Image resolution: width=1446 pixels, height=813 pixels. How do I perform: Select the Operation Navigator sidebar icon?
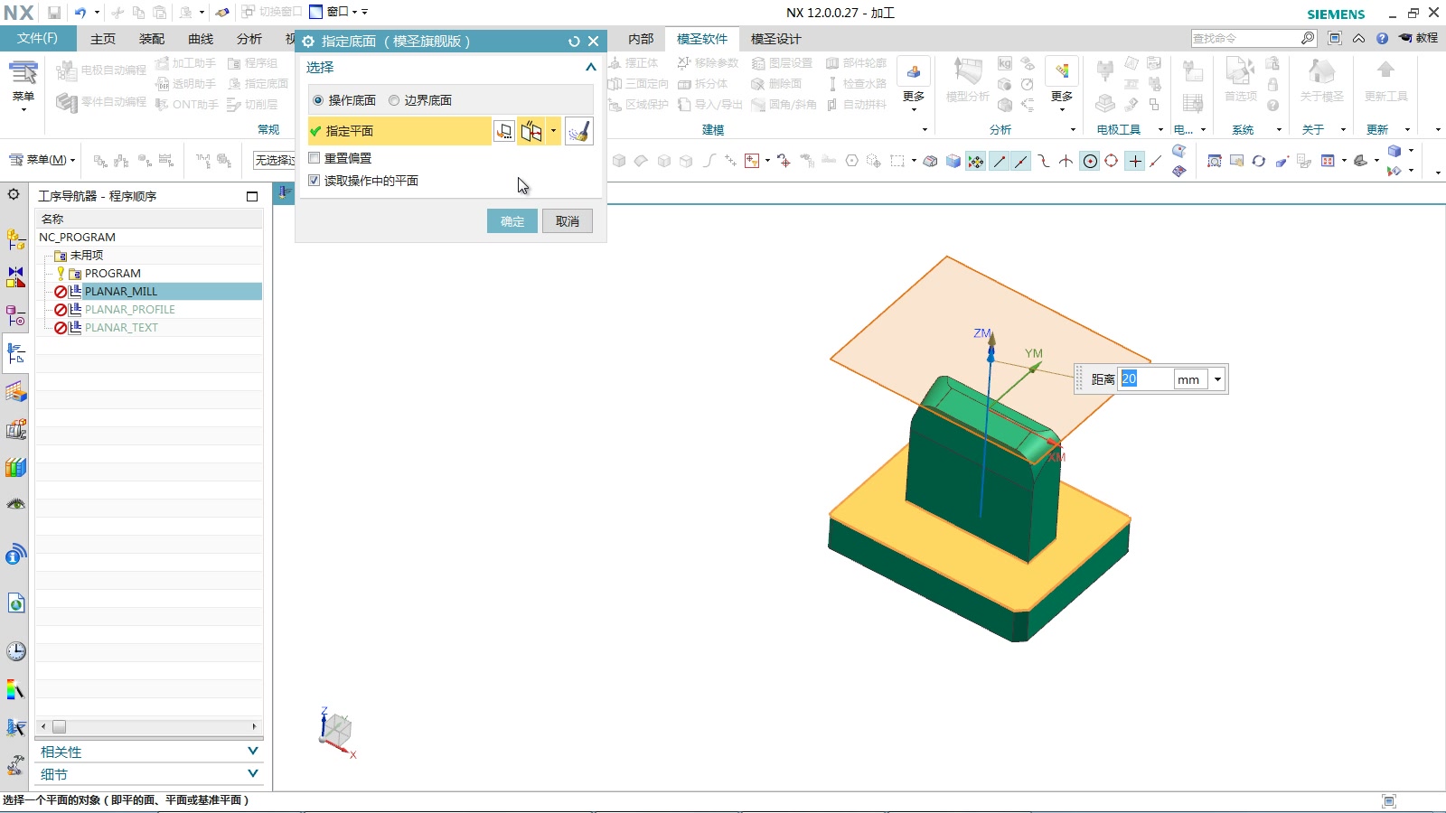[x=16, y=353]
